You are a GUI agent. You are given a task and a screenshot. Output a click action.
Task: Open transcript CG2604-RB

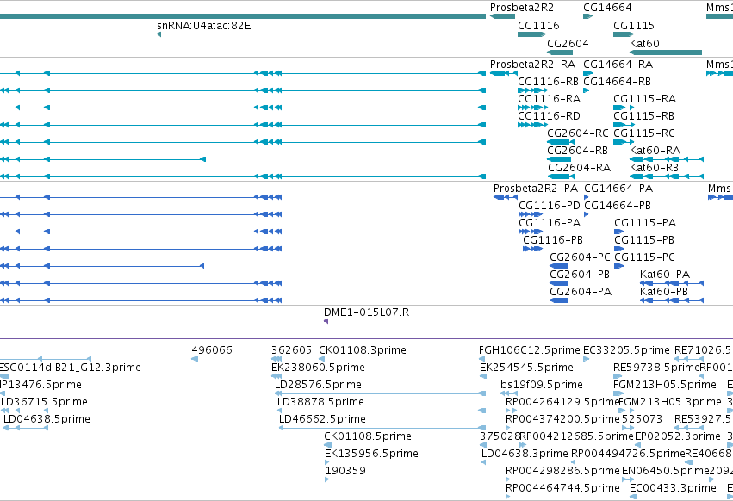click(577, 151)
